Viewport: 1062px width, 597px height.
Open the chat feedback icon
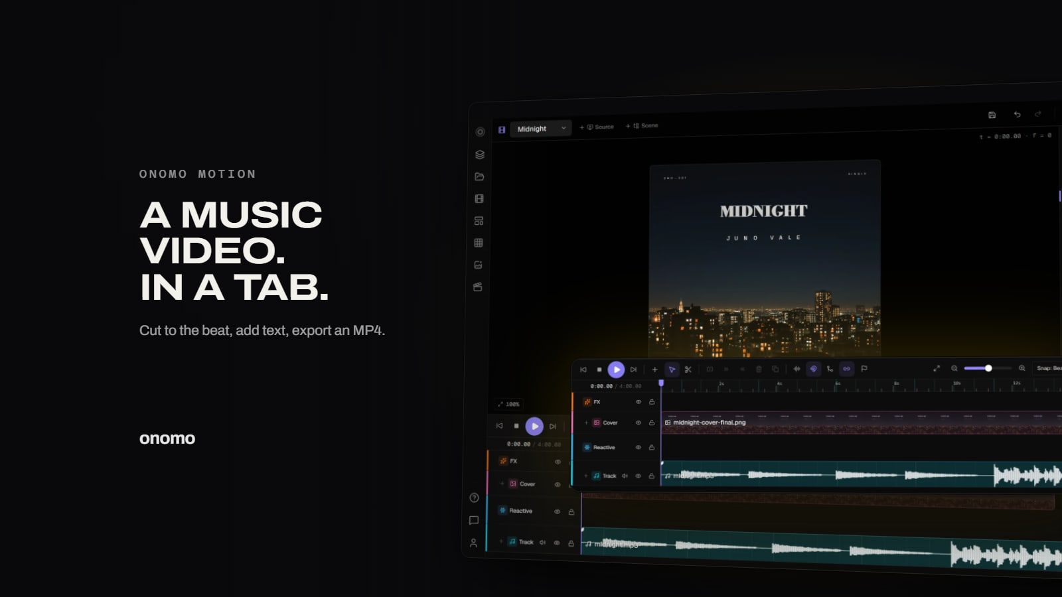[x=474, y=520]
